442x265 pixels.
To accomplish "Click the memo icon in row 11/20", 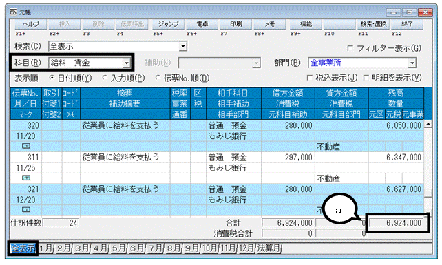I will click(26, 146).
